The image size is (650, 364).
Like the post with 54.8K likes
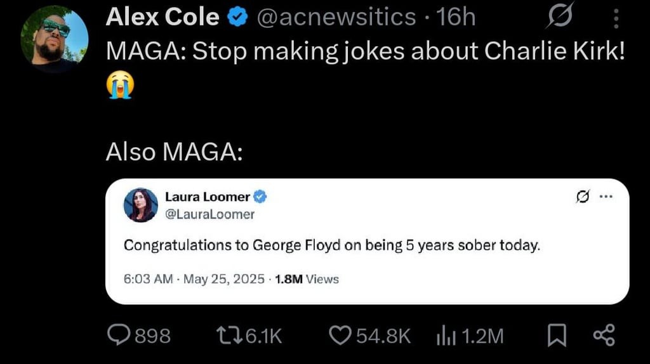(342, 335)
